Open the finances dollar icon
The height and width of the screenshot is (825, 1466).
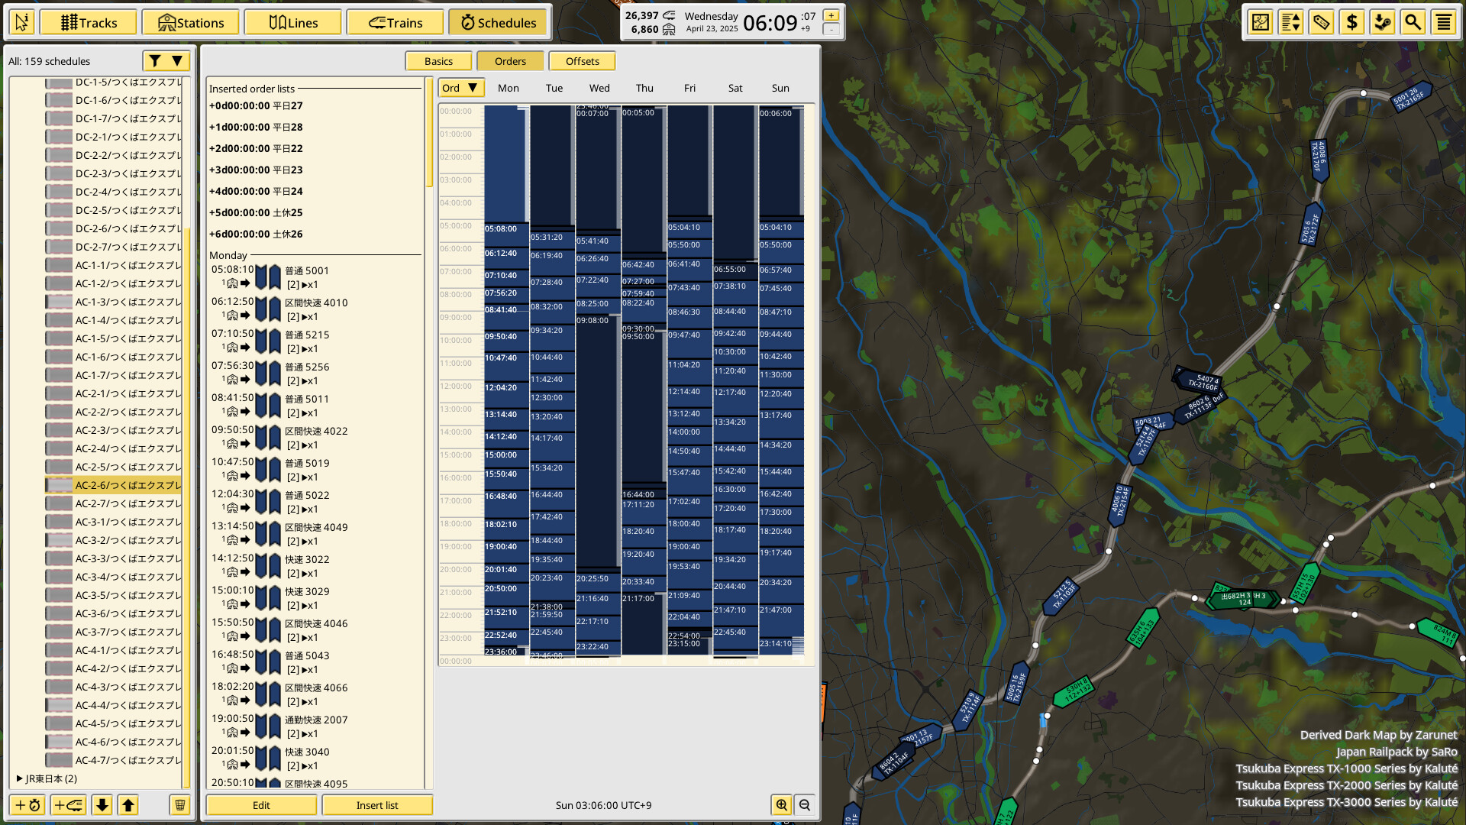point(1351,22)
